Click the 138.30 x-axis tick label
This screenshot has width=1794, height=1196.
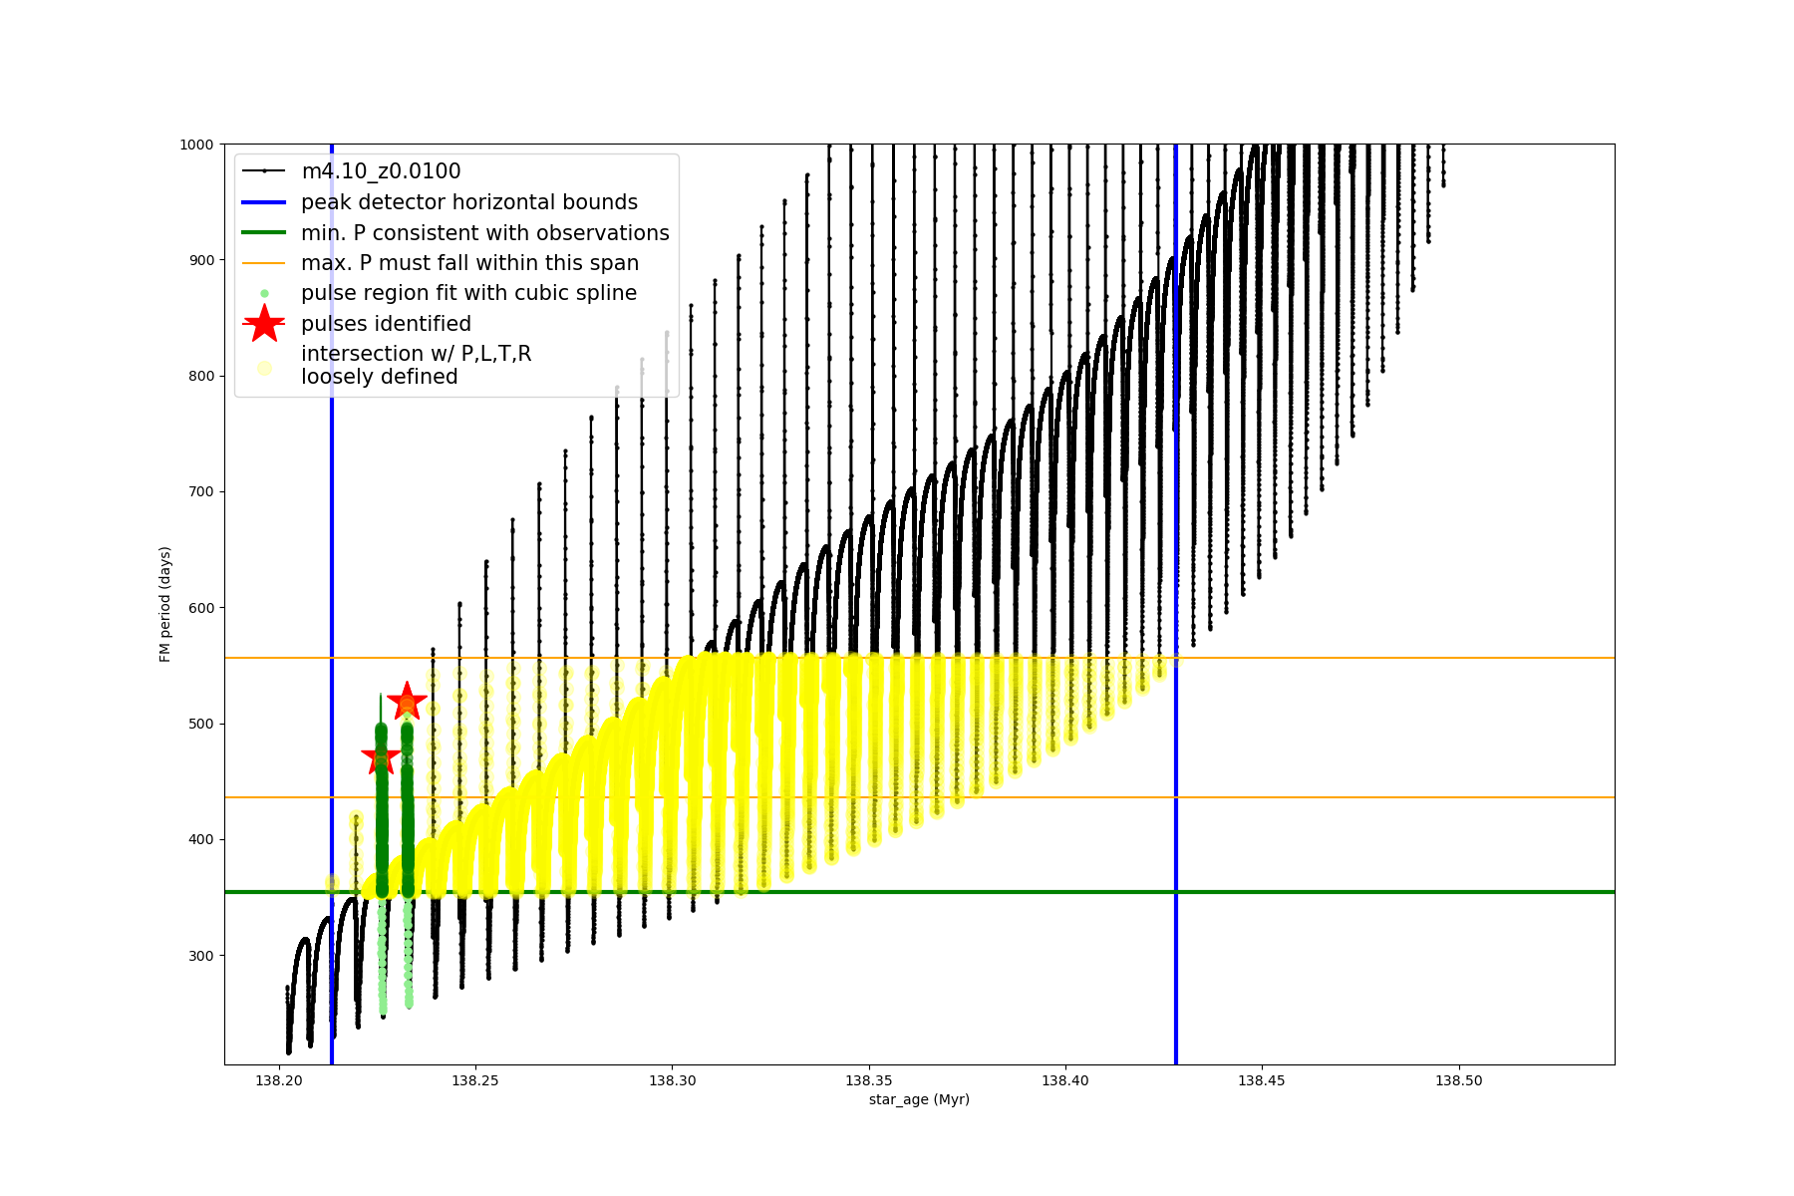(673, 1080)
